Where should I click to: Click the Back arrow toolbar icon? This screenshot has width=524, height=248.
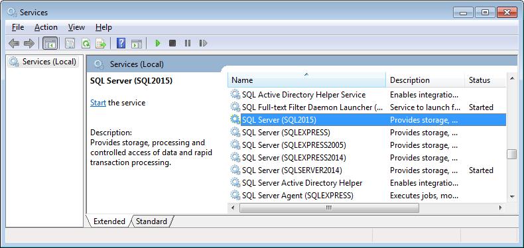point(14,43)
